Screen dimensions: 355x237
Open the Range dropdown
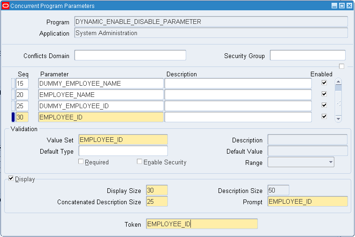pos(331,162)
